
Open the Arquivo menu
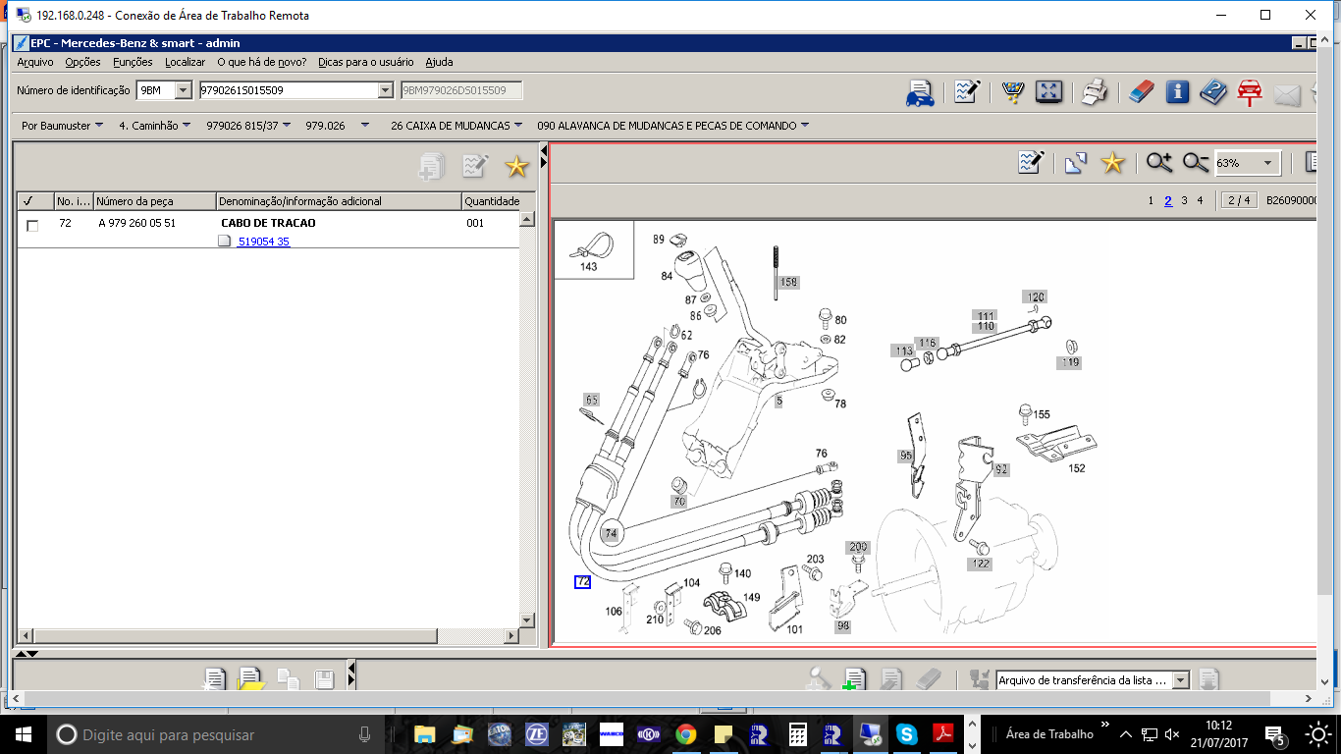(x=35, y=62)
